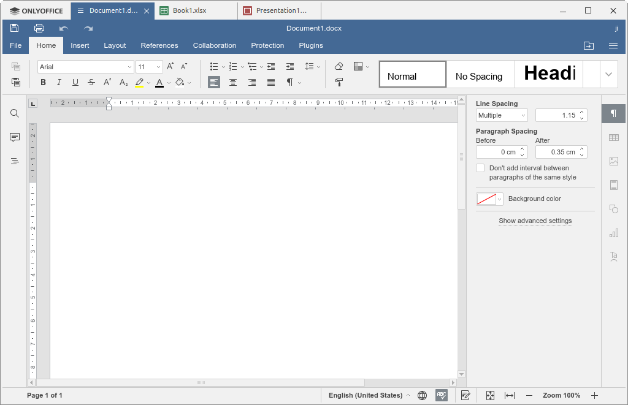Click the Print icon
The height and width of the screenshot is (405, 628).
pos(39,28)
